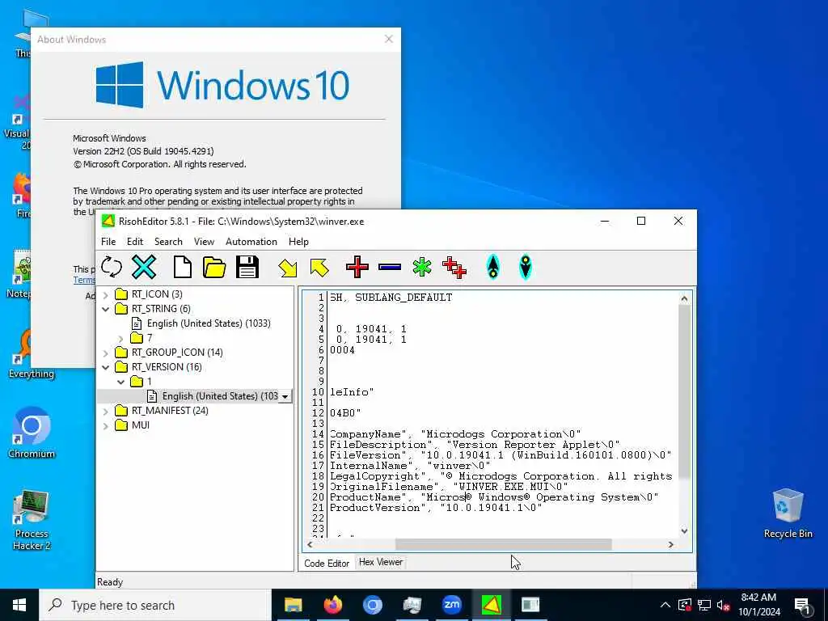Click the cyan X toolbar icon
This screenshot has width=828, height=621.
144,267
